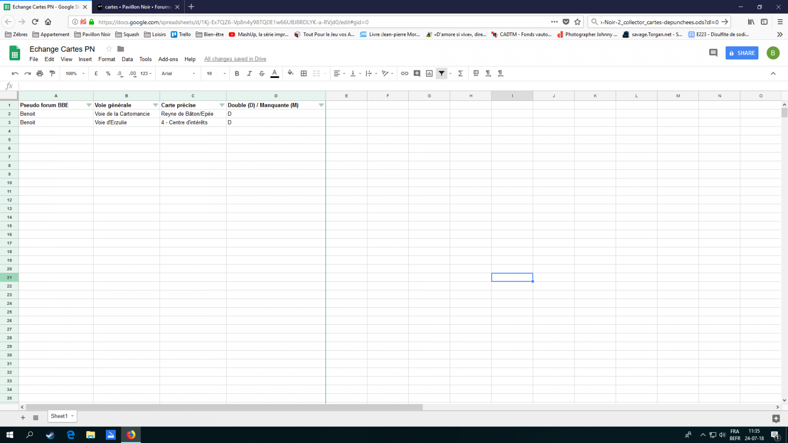The image size is (788, 443).
Task: Open the Arial font dropdown
Action: [178, 73]
